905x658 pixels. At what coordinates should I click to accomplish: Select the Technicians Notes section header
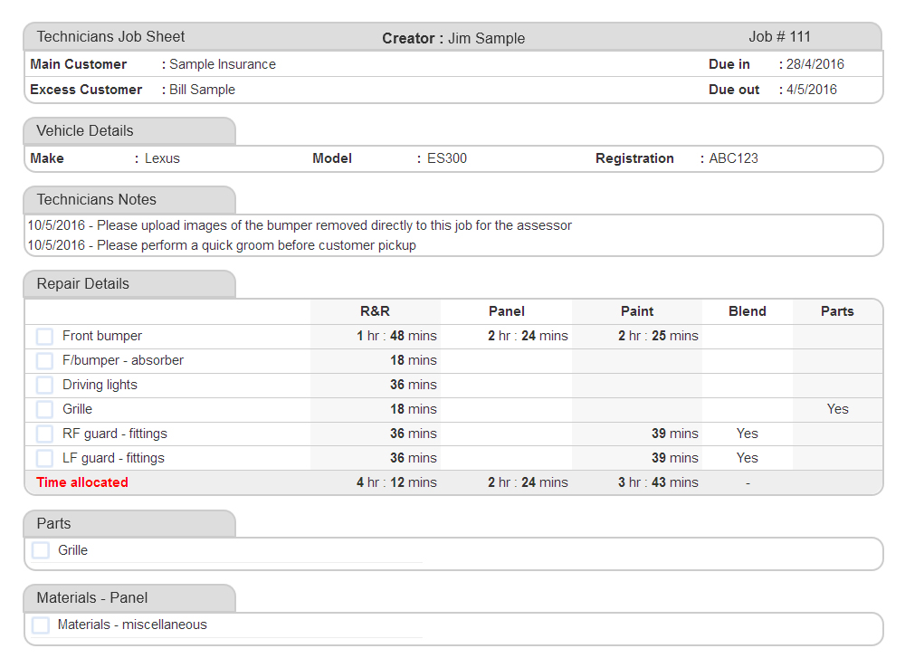(x=96, y=200)
